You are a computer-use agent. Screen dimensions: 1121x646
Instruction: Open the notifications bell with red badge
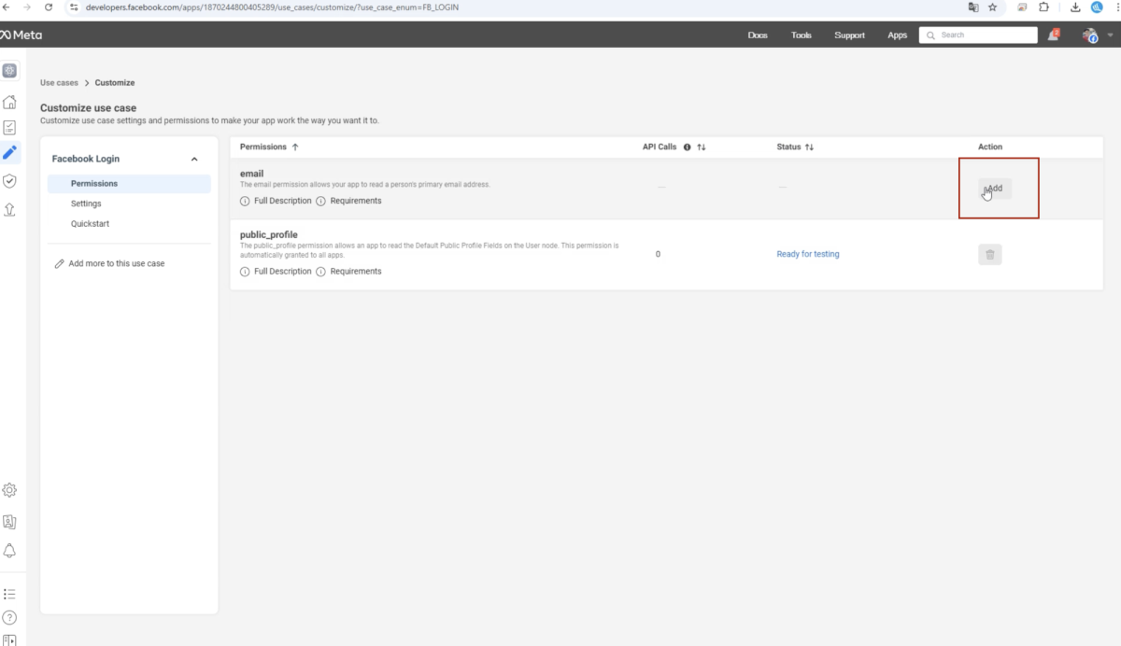[1054, 35]
